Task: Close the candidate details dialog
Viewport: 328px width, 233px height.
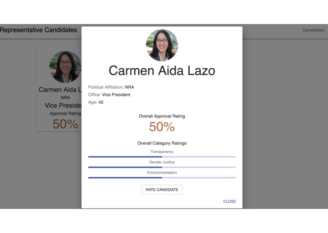Action: click(x=229, y=201)
